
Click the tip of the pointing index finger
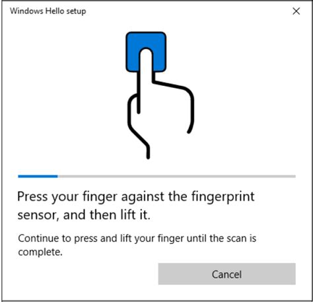coord(146,52)
